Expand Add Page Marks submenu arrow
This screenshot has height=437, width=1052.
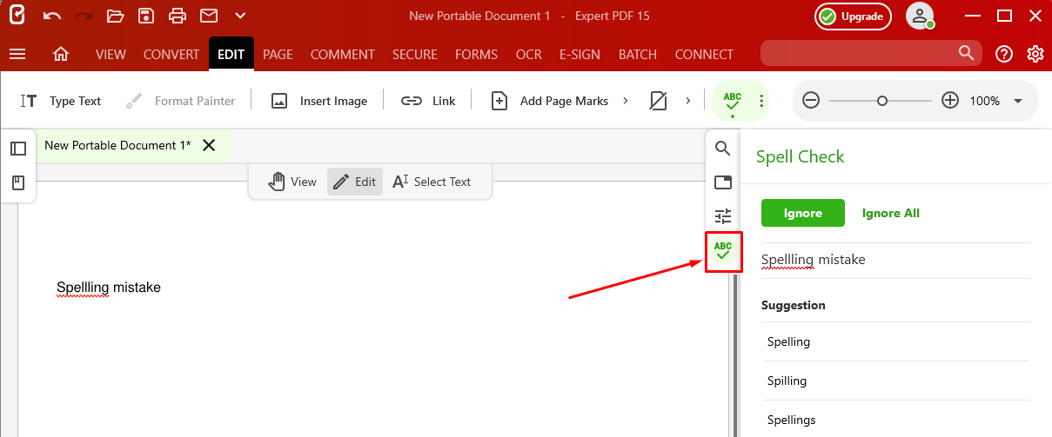tap(625, 101)
